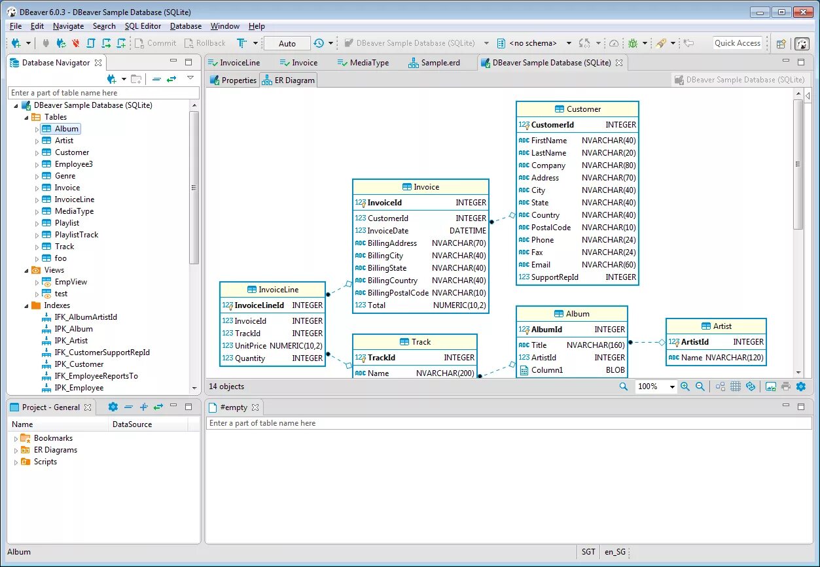Click the New Connection plug icon in main toolbar
The height and width of the screenshot is (567, 820).
pyautogui.click(x=16, y=43)
